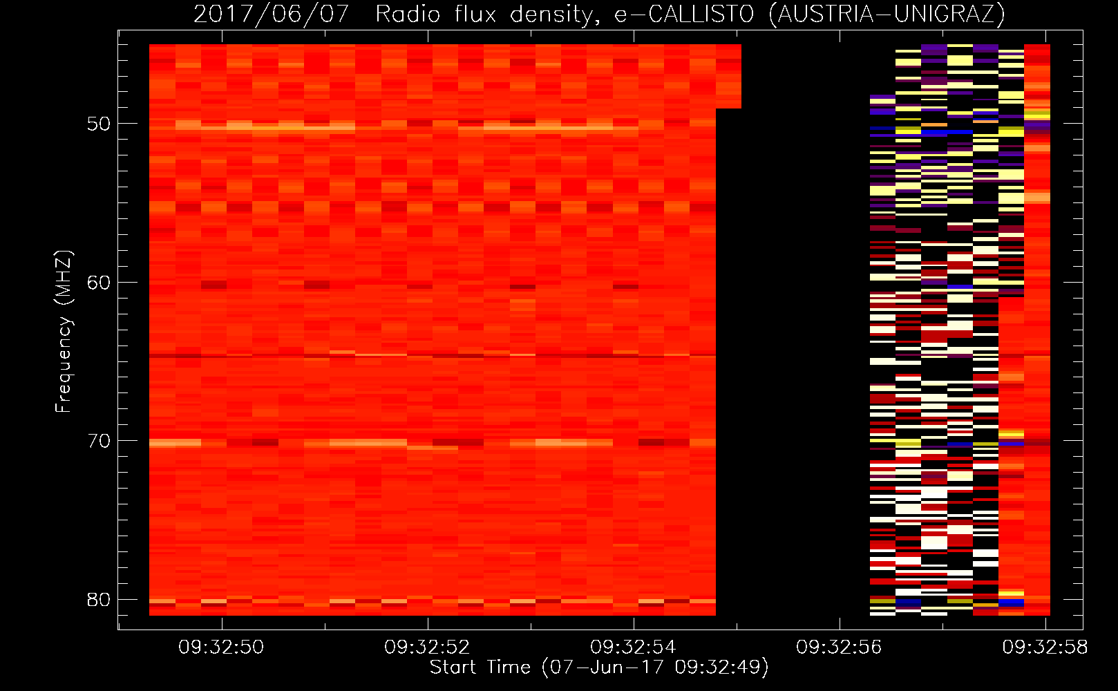
Task: Select the 'Frequency (MHZ)' y-axis label
Action: click(x=64, y=332)
